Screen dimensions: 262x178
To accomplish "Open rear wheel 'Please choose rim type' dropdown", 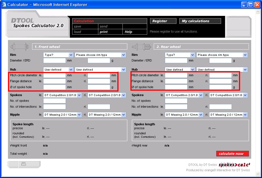I will pos(222,55).
